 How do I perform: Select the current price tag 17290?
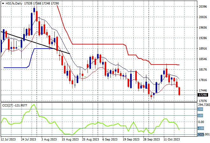click(203, 95)
